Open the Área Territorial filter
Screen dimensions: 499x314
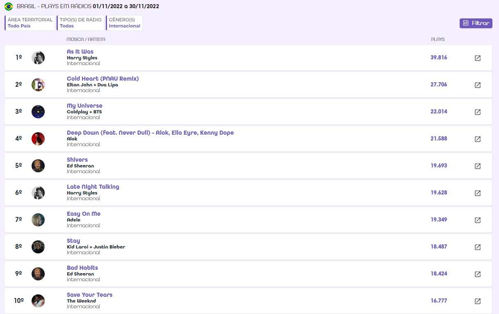tap(30, 23)
